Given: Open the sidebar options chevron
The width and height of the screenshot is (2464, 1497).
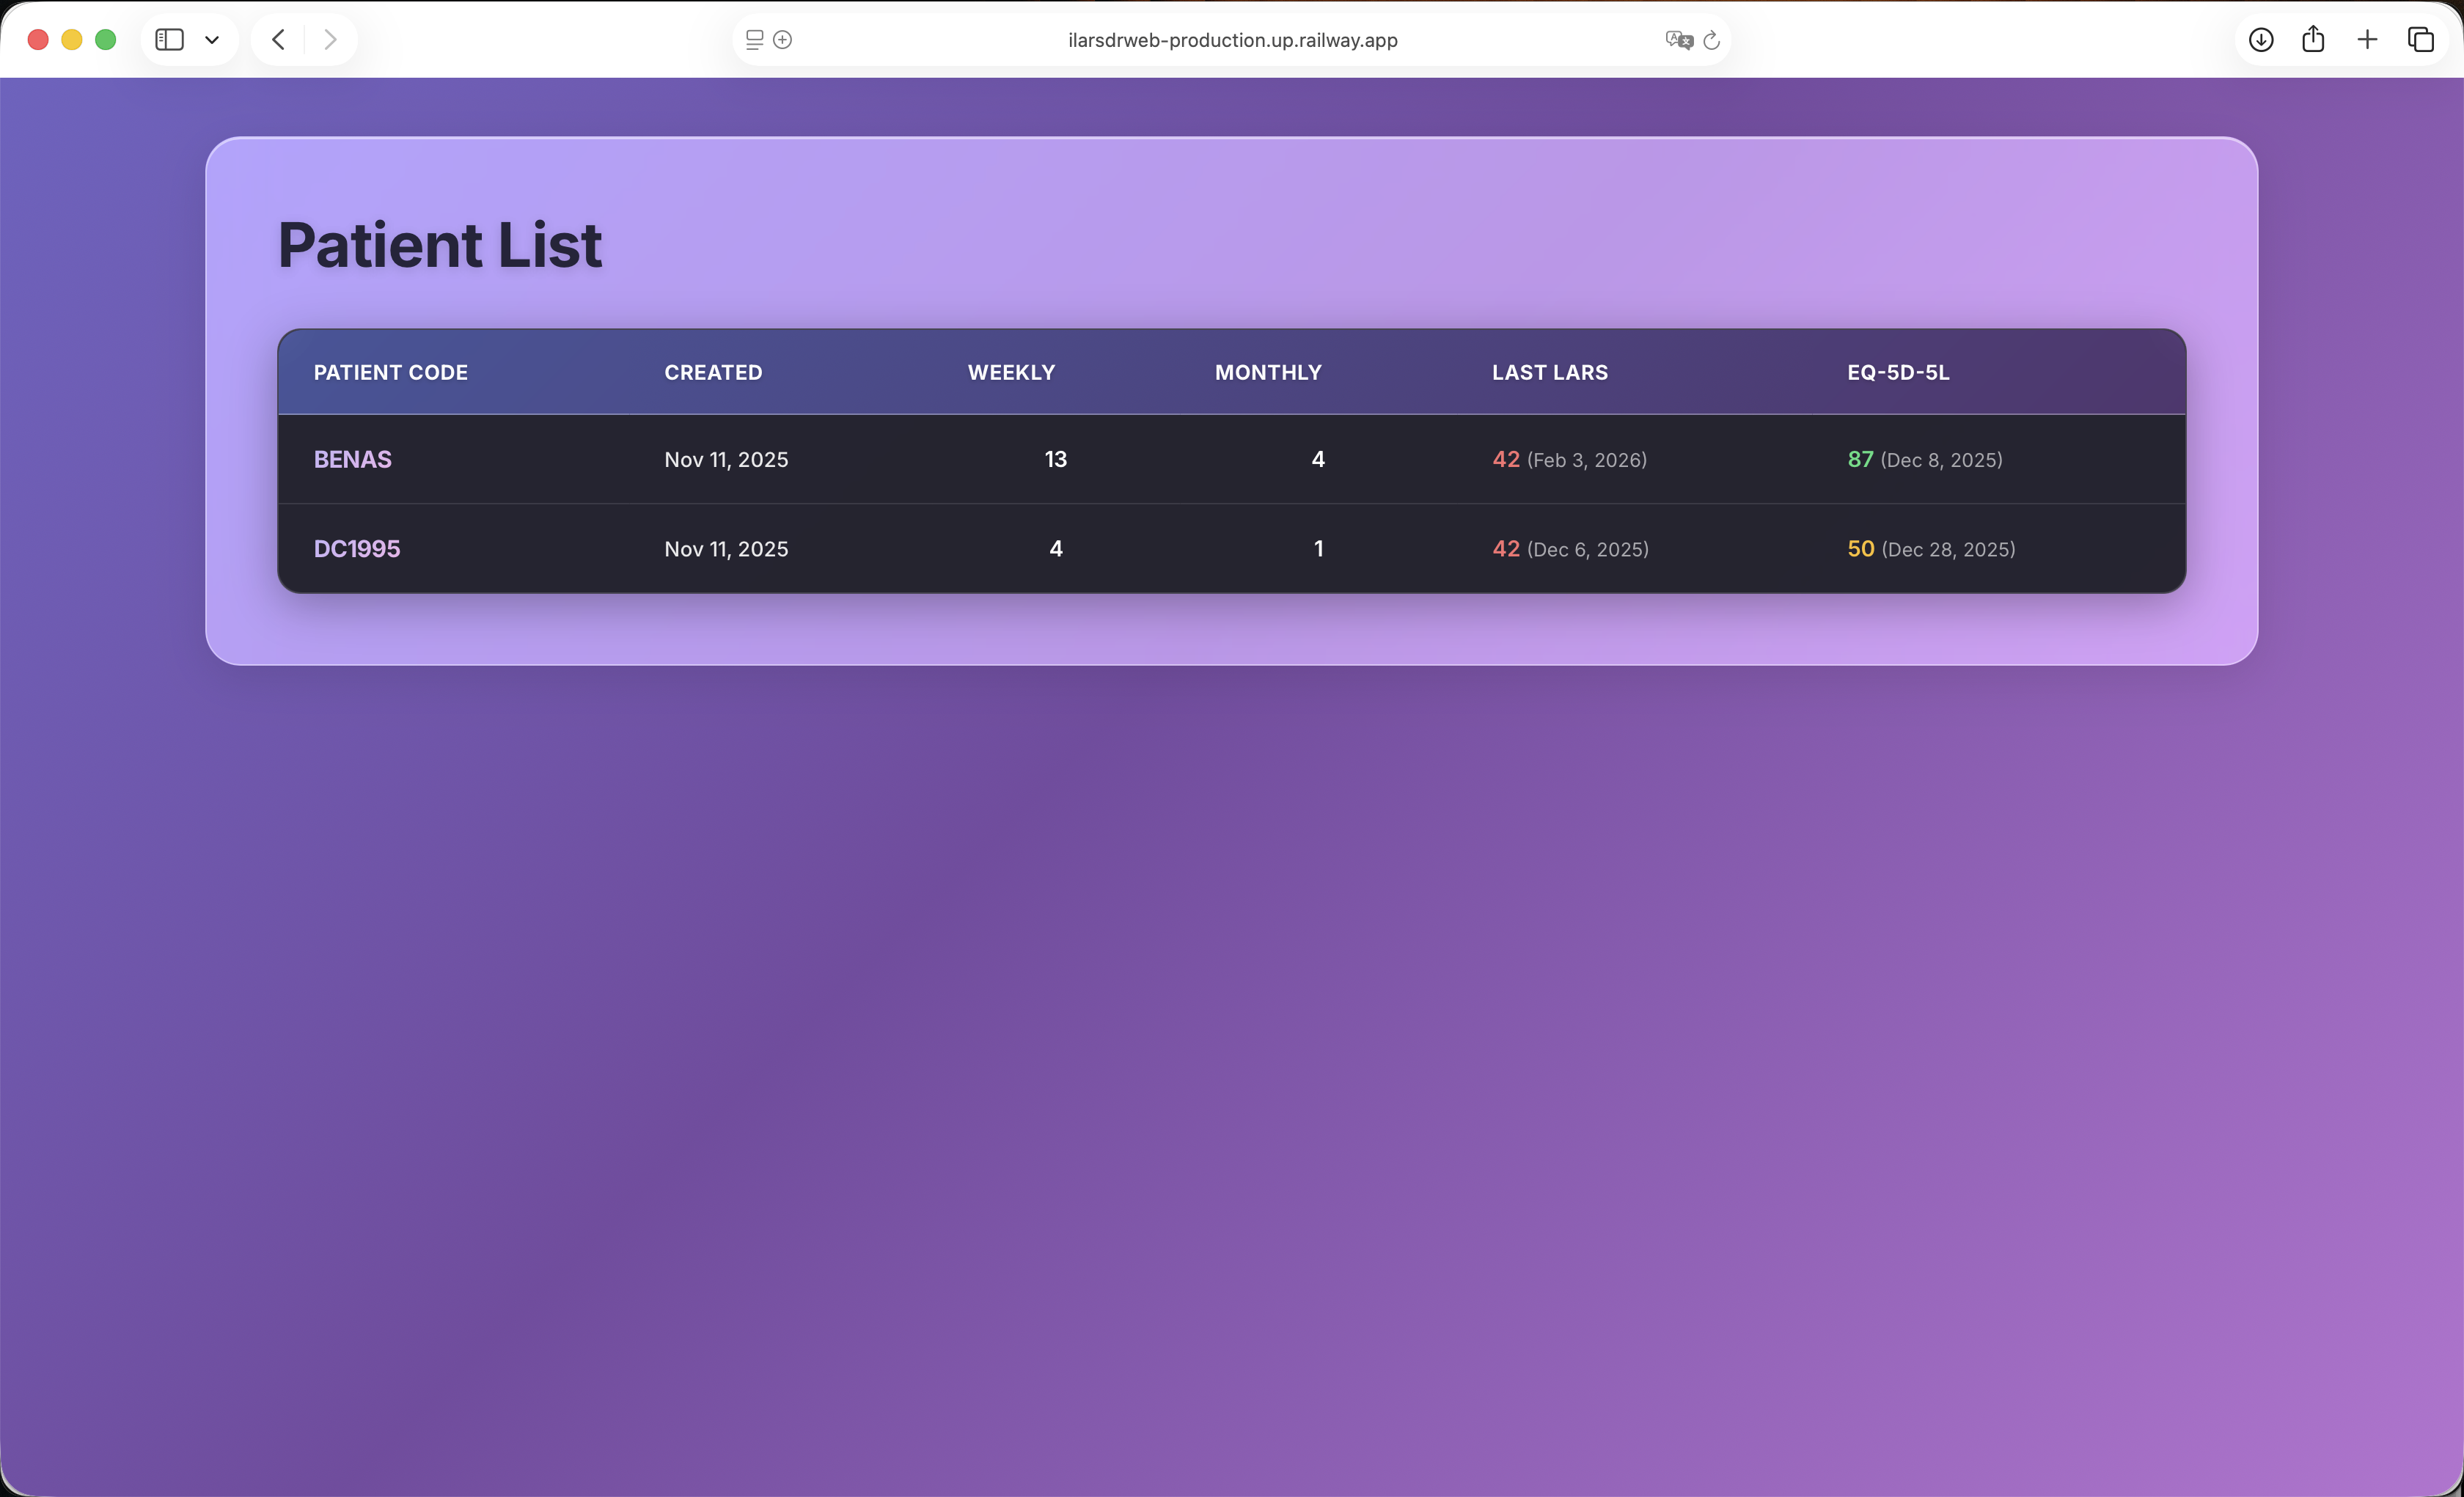Looking at the screenshot, I should click(212, 40).
